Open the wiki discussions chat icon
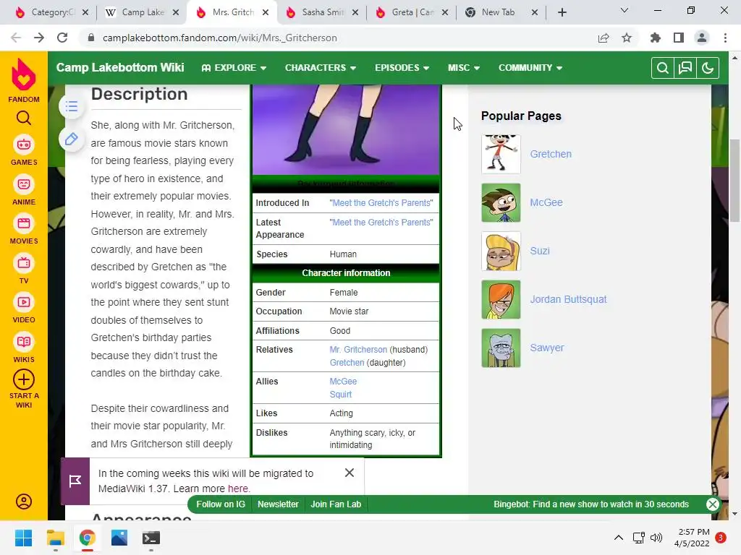Viewport: 741px width, 555px height. 685,68
